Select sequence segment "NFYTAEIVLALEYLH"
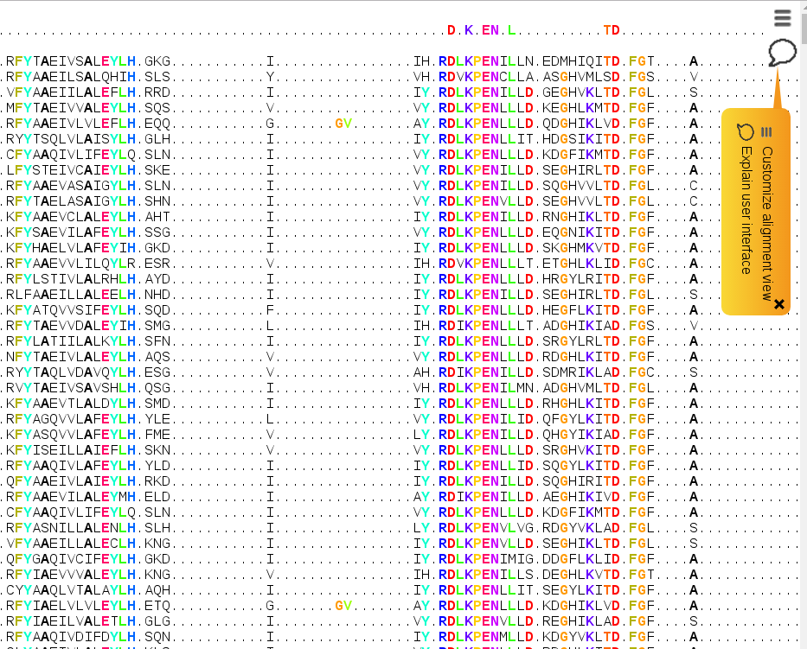 tap(71, 357)
